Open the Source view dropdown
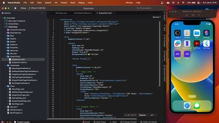 [157, 17]
